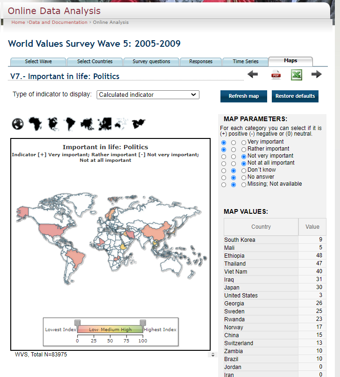Screen dimensions: 340x377
Task: Set Not very important to positive (left radio)
Action: 224,157
